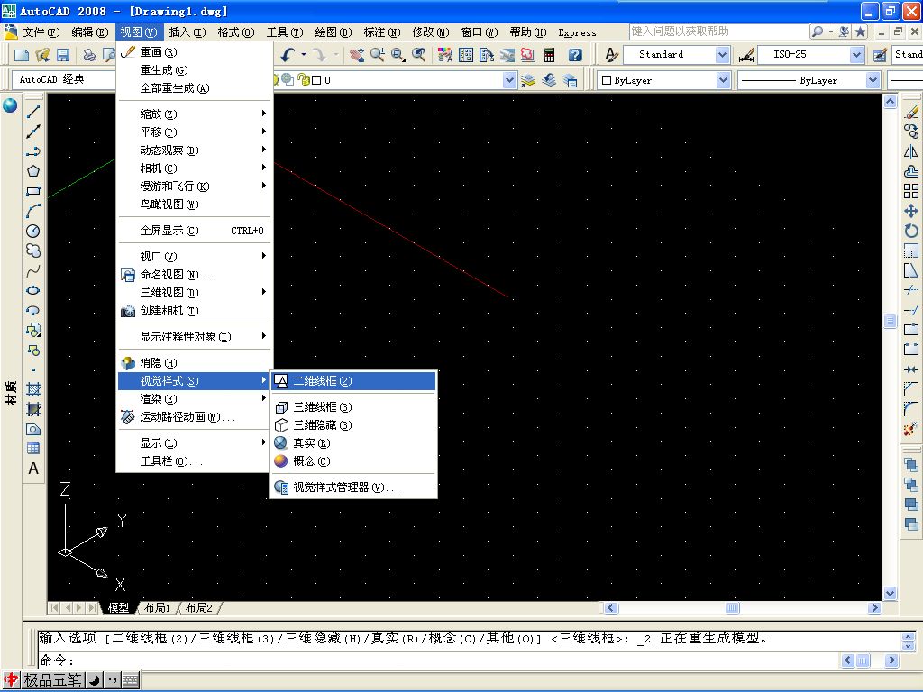Viewport: 923px width, 692px height.
Task: Switch to 布局1 layout tab
Action: pyautogui.click(x=157, y=607)
